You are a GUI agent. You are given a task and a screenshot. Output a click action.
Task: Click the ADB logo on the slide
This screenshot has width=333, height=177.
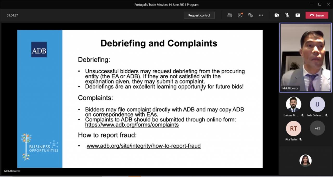39,50
